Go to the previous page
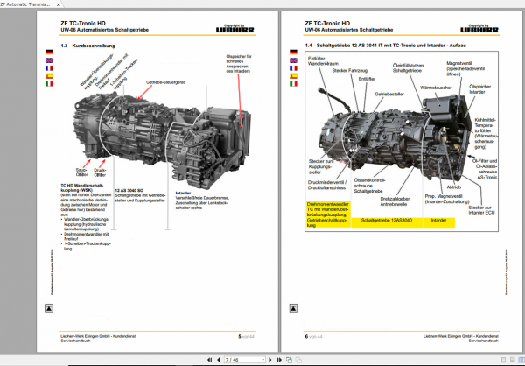525x366 pixels. click(x=218, y=360)
